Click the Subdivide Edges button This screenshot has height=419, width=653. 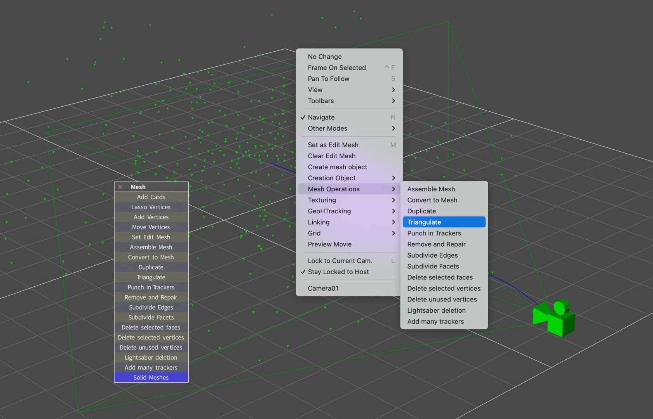click(x=151, y=307)
